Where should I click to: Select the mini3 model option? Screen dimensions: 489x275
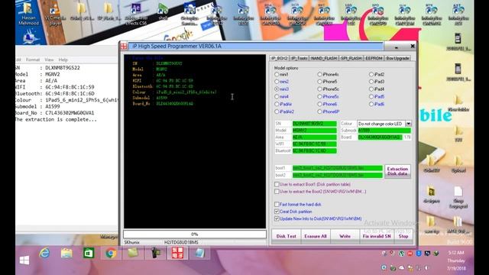[x=277, y=89]
